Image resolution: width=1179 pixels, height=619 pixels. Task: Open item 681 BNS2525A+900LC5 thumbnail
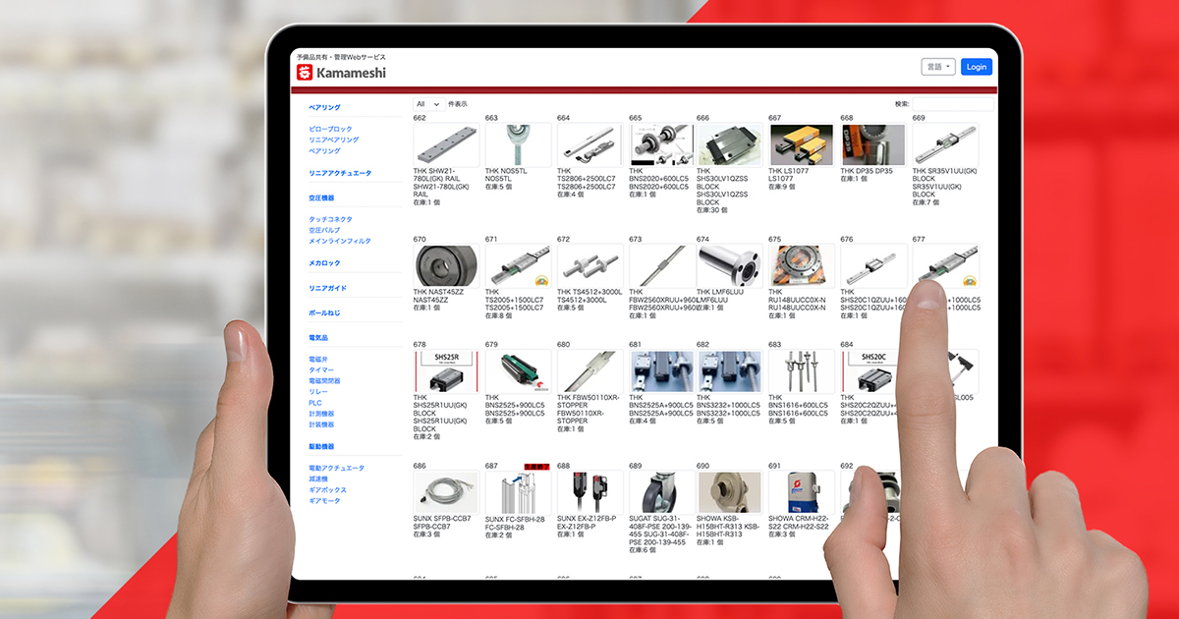point(661,371)
